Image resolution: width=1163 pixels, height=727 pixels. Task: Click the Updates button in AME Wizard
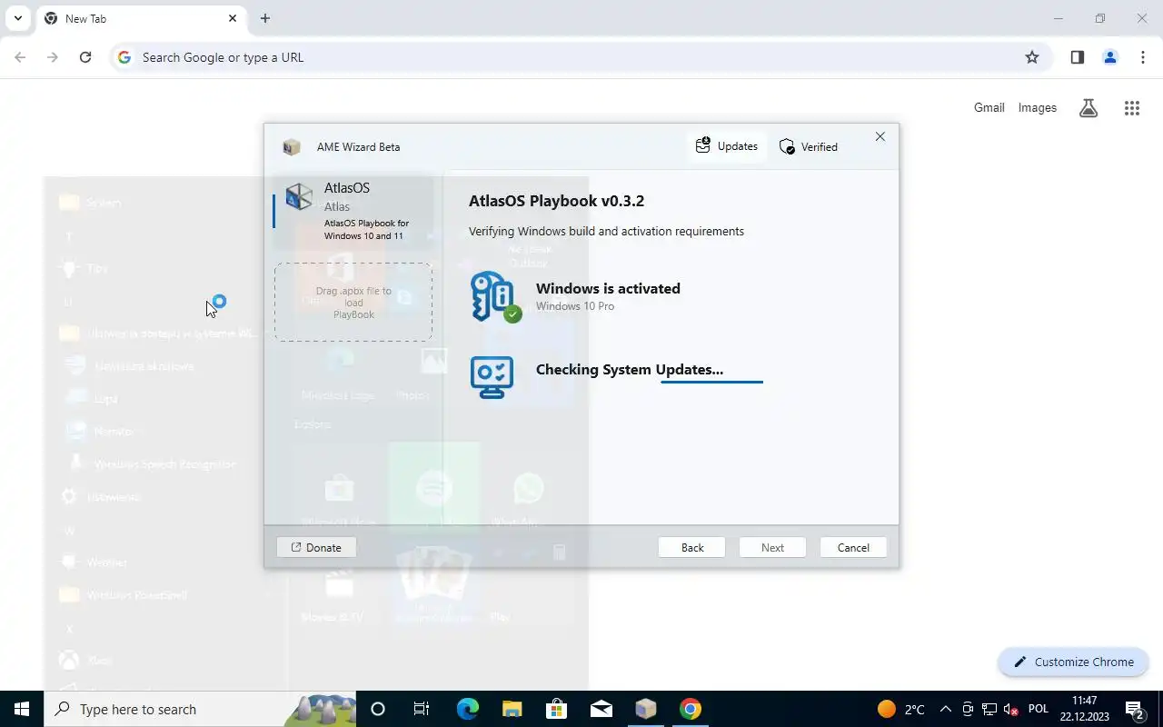point(727,146)
